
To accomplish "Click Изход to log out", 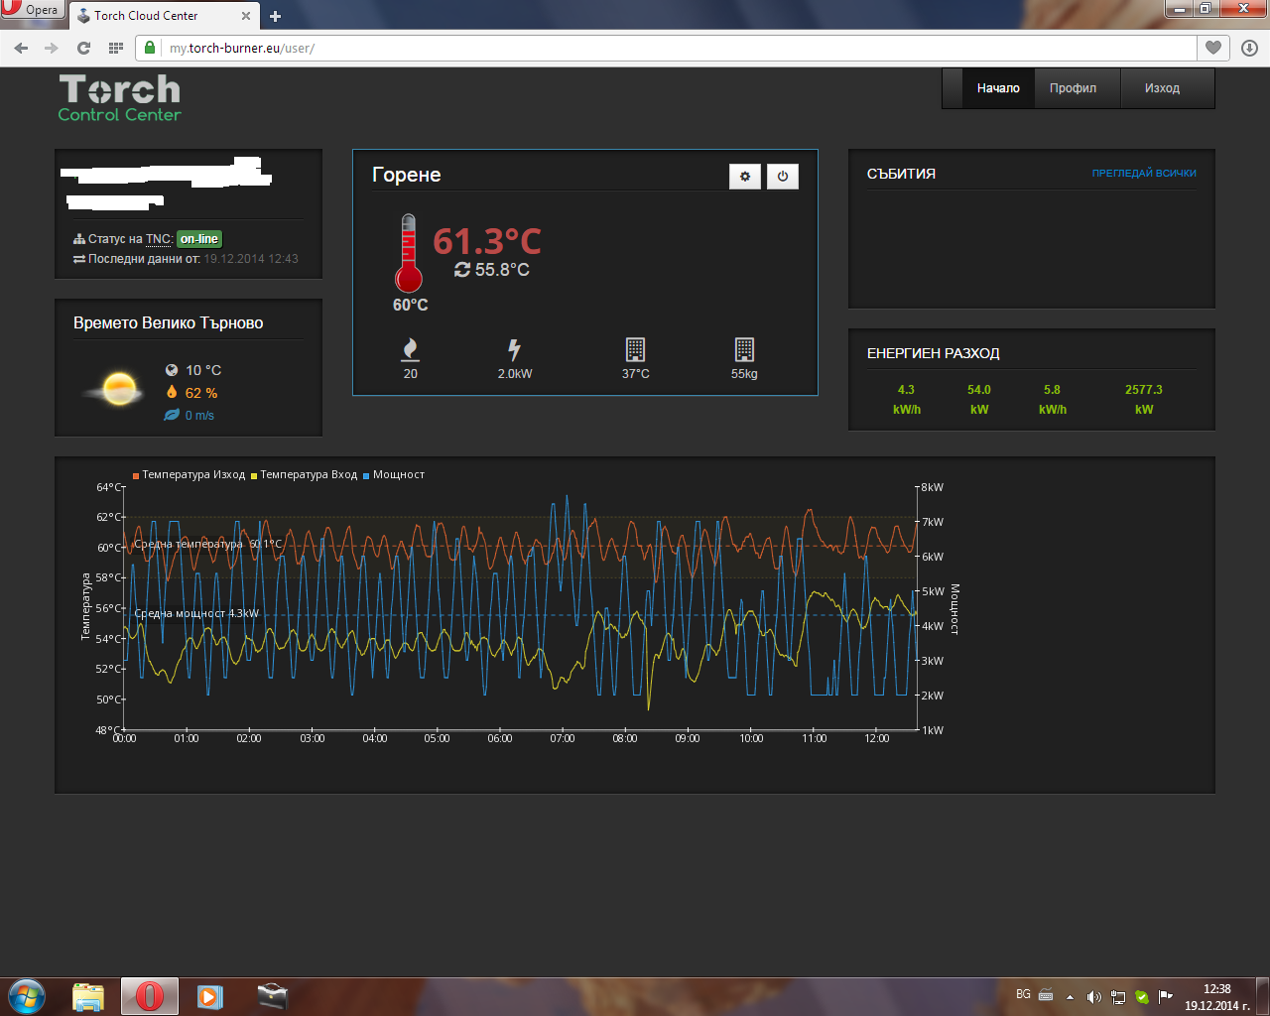I will [1162, 88].
